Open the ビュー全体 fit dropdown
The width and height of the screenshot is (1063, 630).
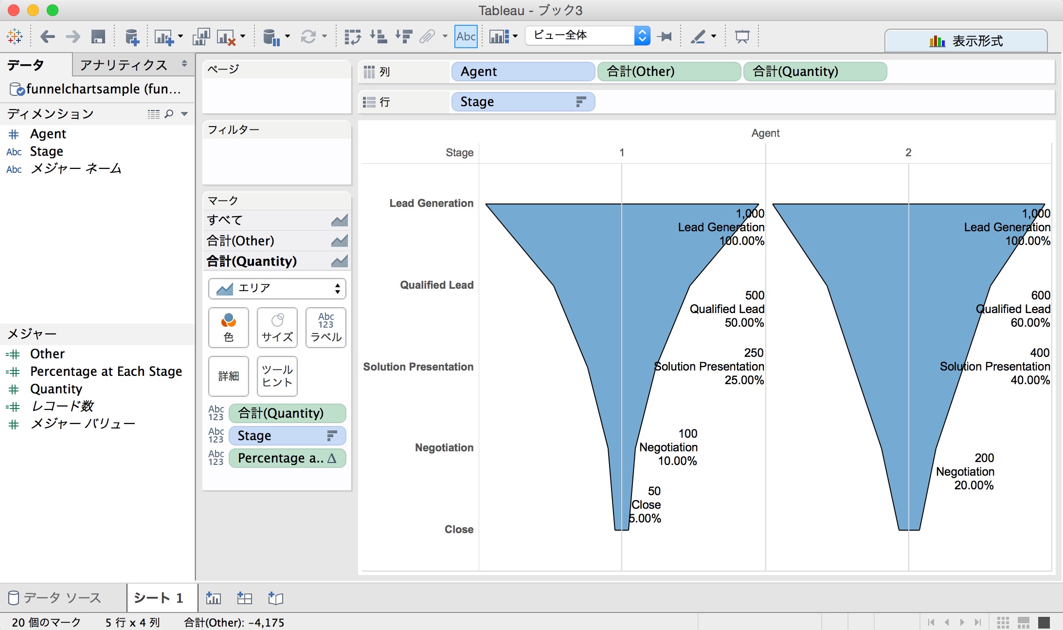click(642, 36)
